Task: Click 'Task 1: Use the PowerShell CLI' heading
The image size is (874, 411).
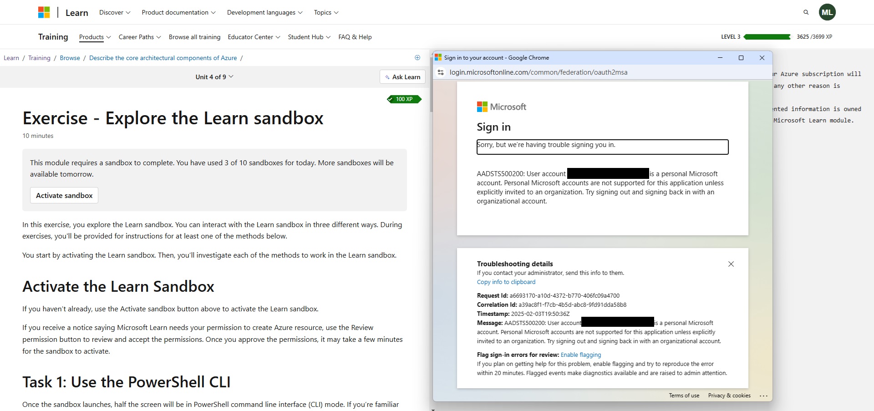Action: (127, 382)
